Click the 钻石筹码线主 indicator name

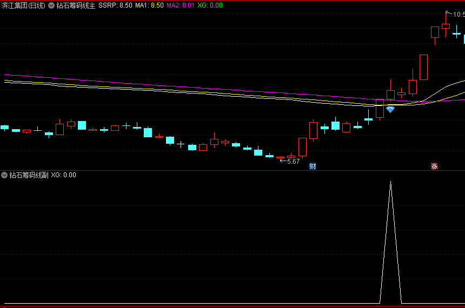click(x=76, y=5)
